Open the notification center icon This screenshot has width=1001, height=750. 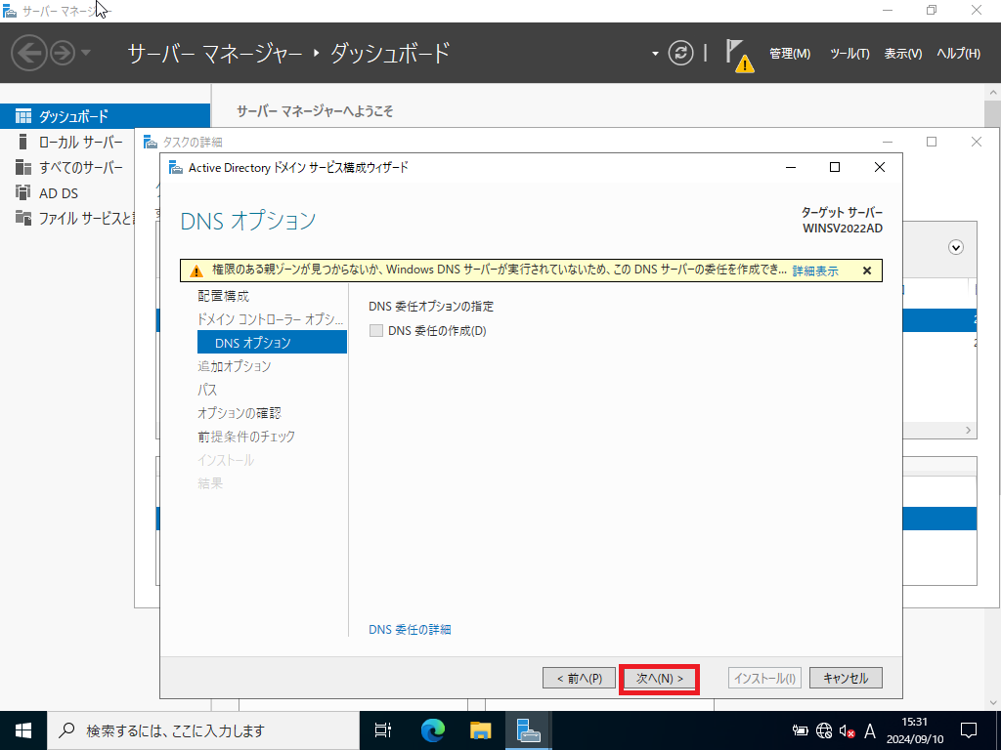click(x=969, y=730)
